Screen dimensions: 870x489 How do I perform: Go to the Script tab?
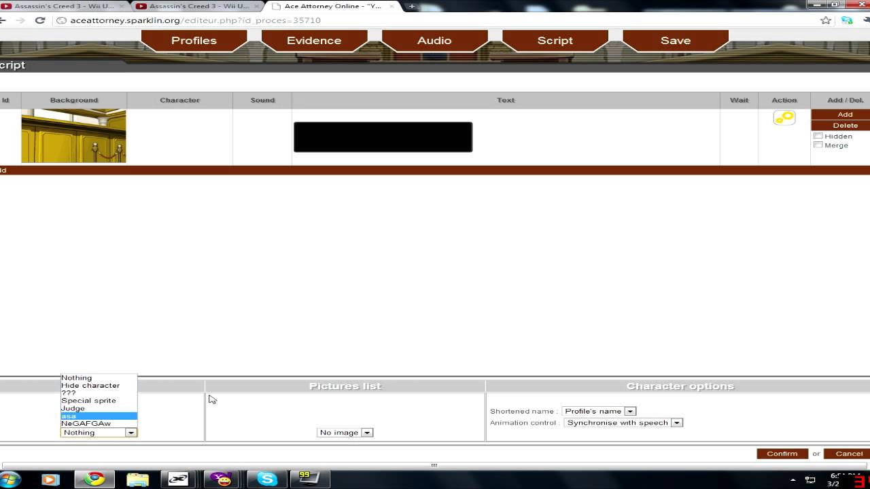point(555,41)
